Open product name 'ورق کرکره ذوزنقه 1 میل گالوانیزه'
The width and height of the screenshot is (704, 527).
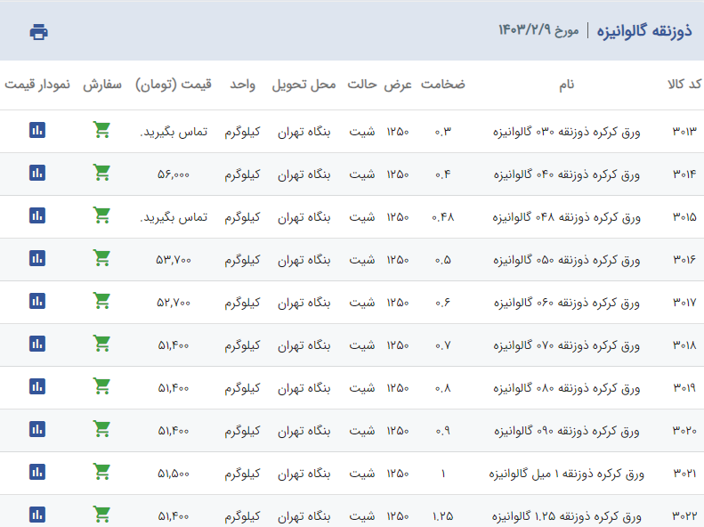point(564,474)
